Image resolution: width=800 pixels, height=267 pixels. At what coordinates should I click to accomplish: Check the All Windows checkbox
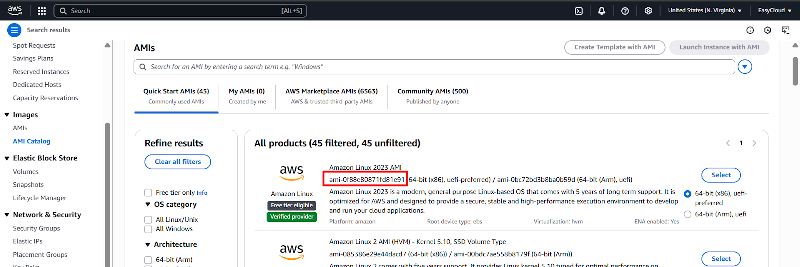pos(148,229)
